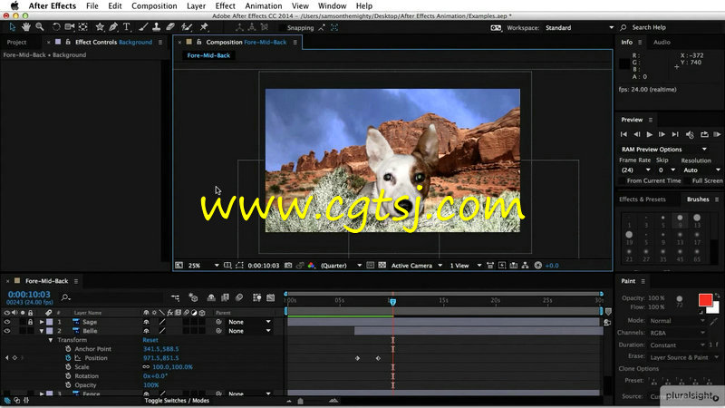Toggle the Shy switch on the Sage layer

coord(146,322)
